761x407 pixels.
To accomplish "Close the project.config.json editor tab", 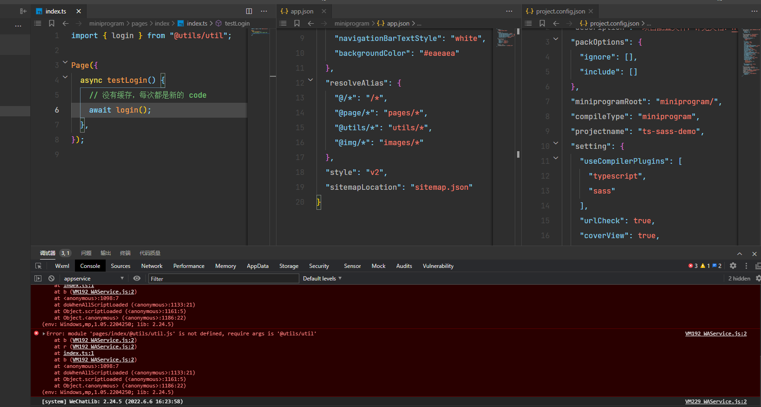I will click(x=591, y=11).
